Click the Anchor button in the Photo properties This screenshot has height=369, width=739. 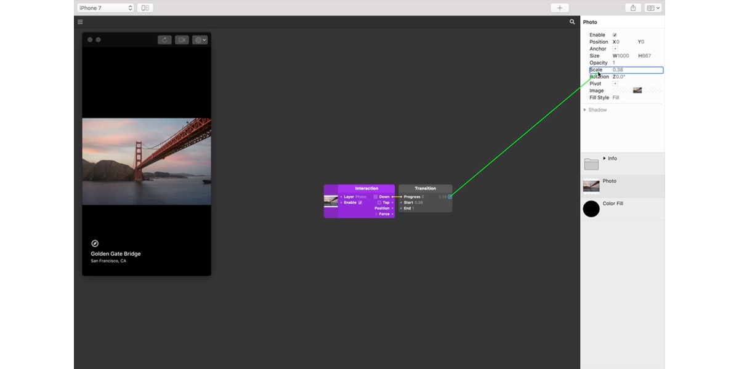click(x=615, y=49)
